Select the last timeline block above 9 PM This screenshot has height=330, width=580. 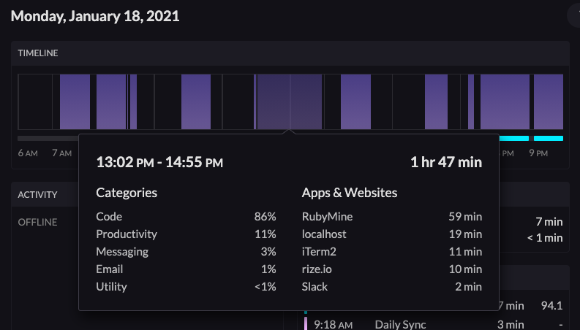pyautogui.click(x=549, y=101)
